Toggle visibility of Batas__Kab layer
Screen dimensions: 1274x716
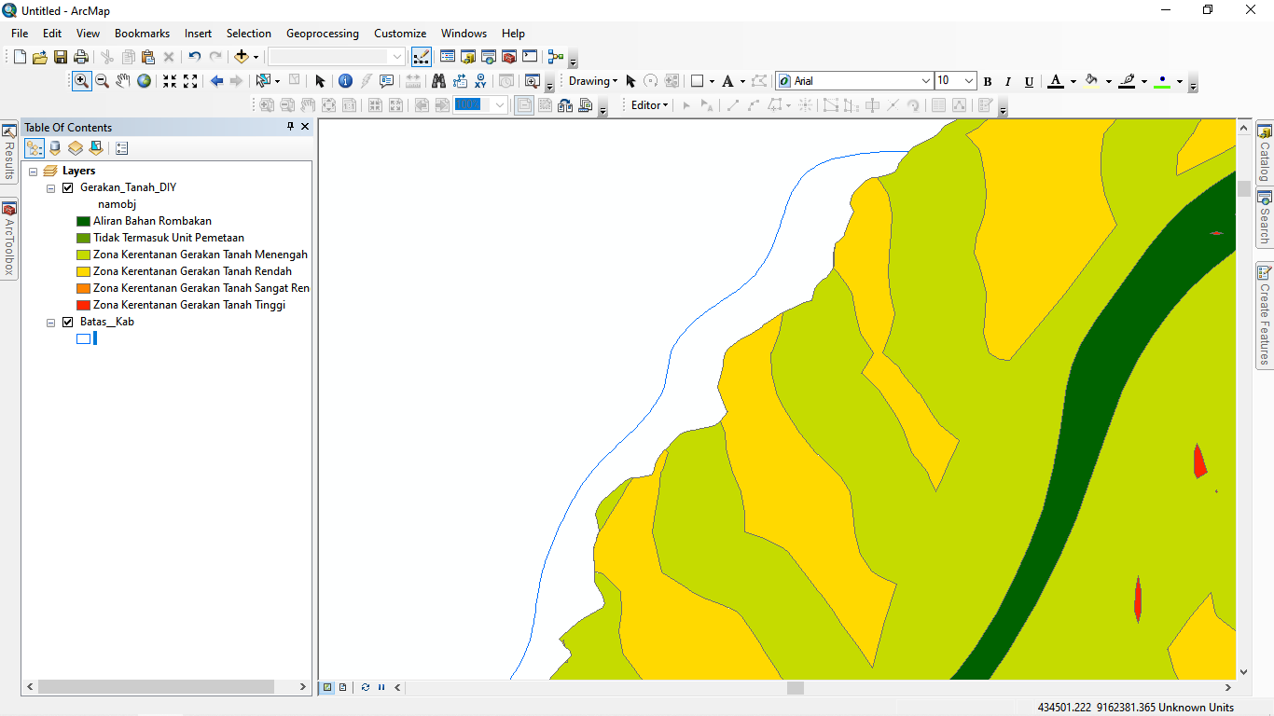point(68,321)
